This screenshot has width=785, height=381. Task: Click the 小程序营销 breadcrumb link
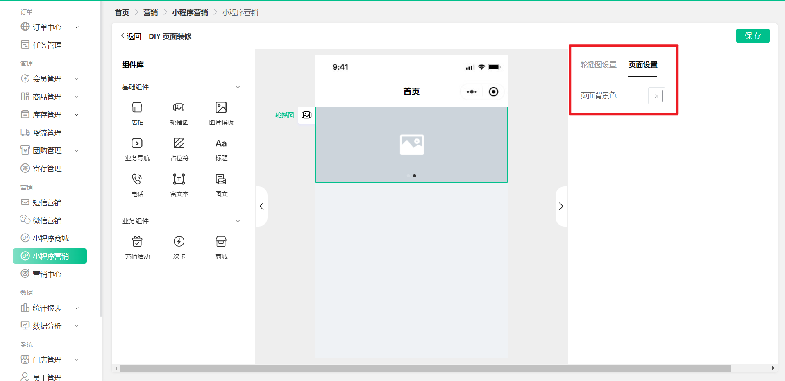pyautogui.click(x=190, y=13)
